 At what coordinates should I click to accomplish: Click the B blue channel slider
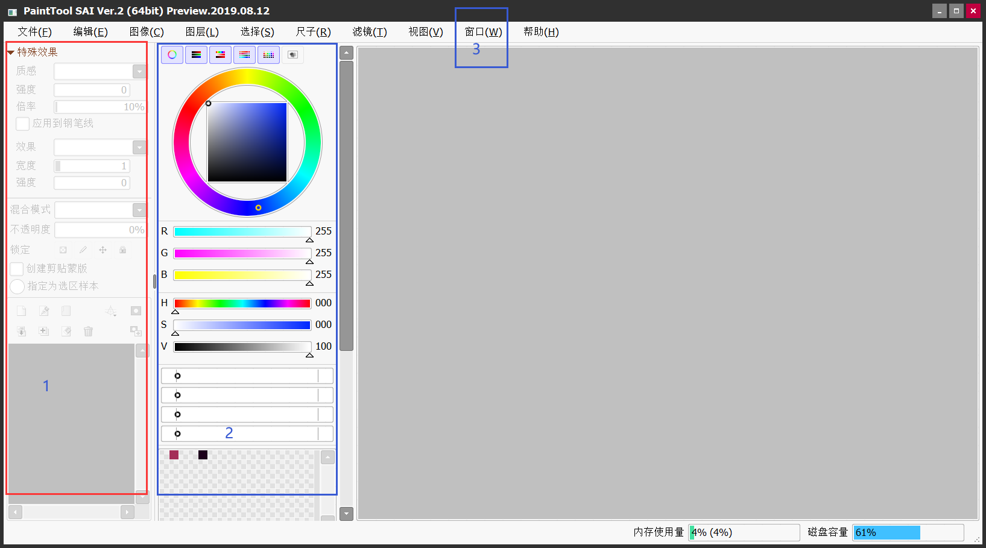pyautogui.click(x=242, y=276)
